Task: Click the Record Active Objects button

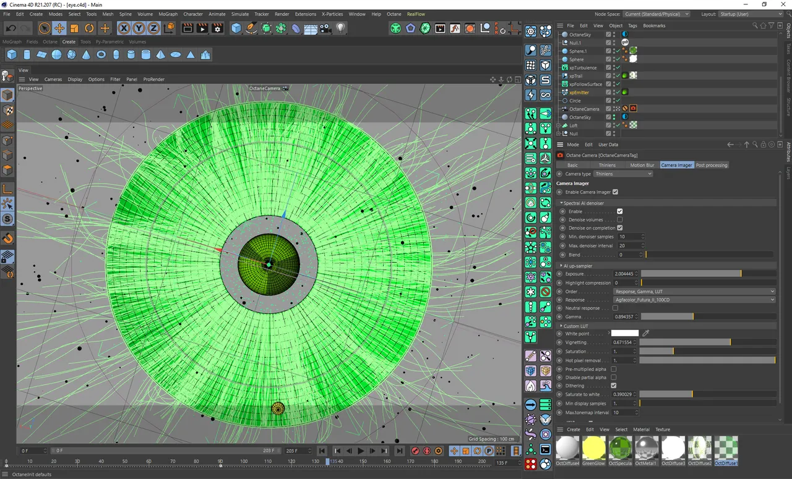Action: pyautogui.click(x=415, y=451)
